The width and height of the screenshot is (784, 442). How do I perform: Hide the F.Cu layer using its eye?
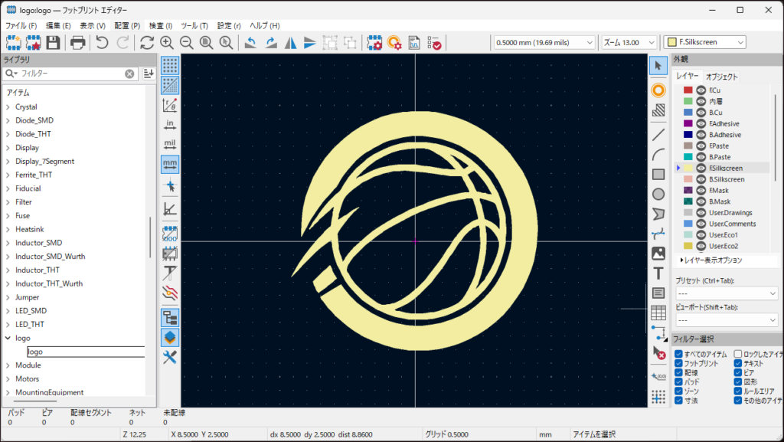tap(701, 90)
